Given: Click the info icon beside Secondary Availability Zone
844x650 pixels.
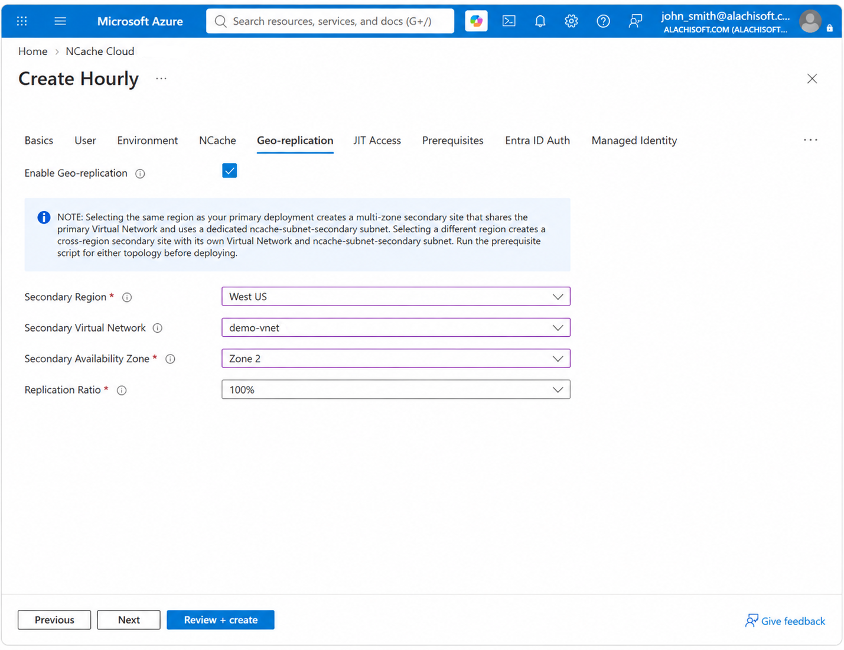Looking at the screenshot, I should pos(170,359).
